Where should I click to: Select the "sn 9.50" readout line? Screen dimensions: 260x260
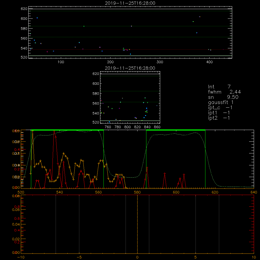pos(223,97)
